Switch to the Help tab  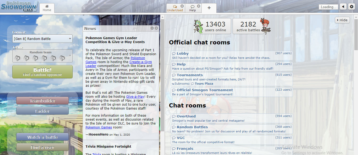click(x=193, y=8)
